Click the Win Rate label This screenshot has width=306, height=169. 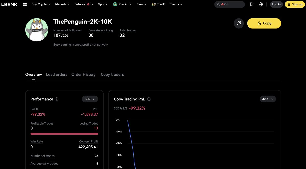37,142
